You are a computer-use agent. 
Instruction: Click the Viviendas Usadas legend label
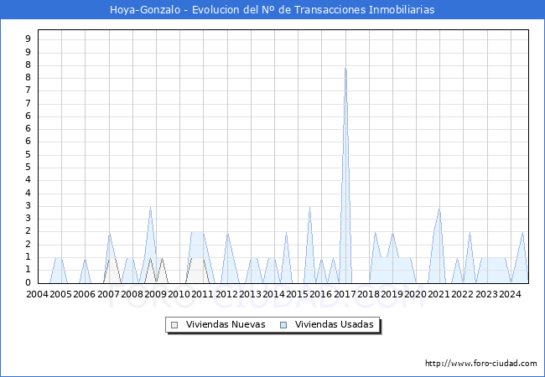coord(334,324)
